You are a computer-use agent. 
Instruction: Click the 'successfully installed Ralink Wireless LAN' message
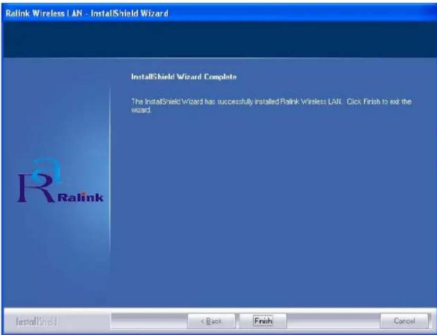[x=271, y=106]
